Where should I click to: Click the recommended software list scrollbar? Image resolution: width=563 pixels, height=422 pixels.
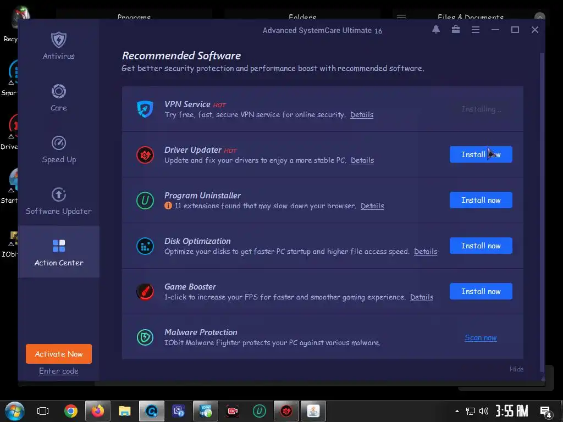pyautogui.click(x=542, y=212)
